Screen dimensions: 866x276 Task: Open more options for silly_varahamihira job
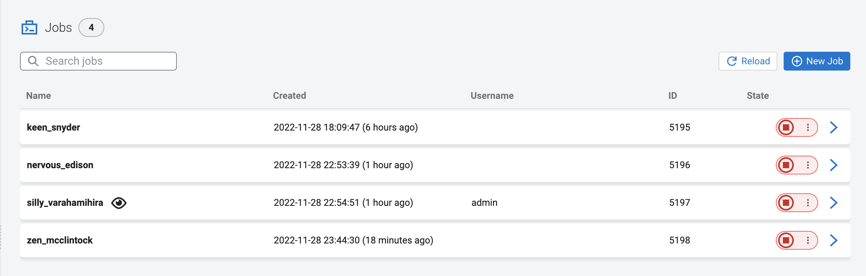pyautogui.click(x=808, y=203)
